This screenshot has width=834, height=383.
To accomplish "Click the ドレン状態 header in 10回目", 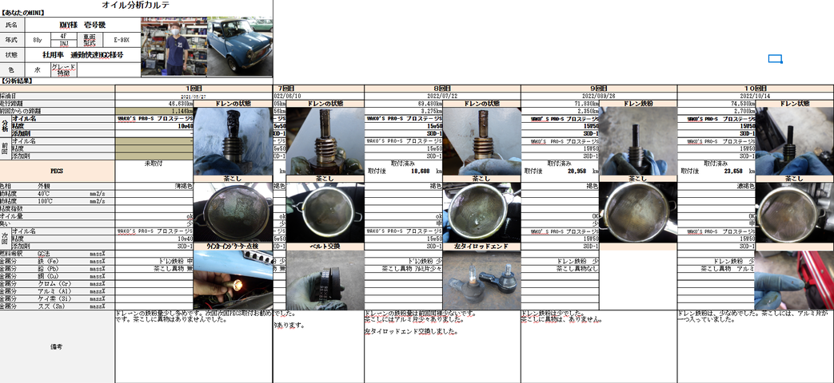I will (794, 104).
